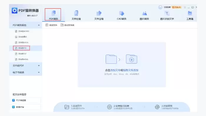Click the blue 添加文件 link in center
The height and width of the screenshot is (116, 206).
[115, 70]
